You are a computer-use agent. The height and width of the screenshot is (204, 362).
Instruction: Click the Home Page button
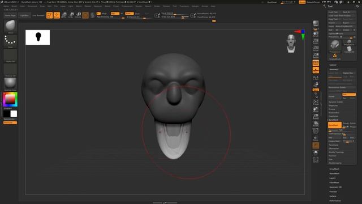10,15
